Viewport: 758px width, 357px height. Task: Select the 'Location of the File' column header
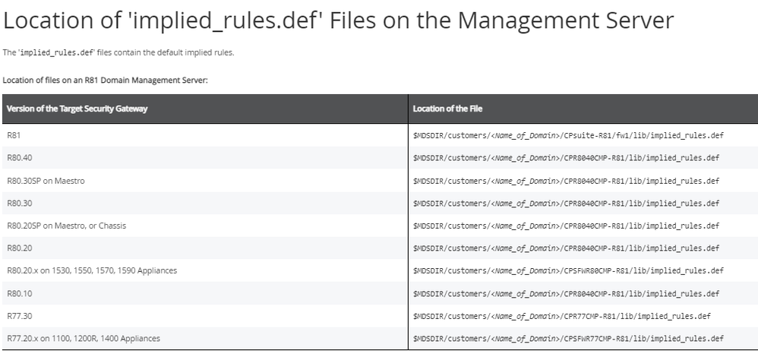click(x=447, y=109)
